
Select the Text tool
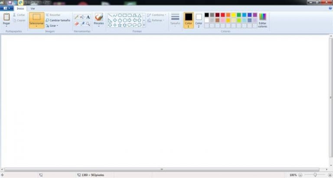point(88,17)
